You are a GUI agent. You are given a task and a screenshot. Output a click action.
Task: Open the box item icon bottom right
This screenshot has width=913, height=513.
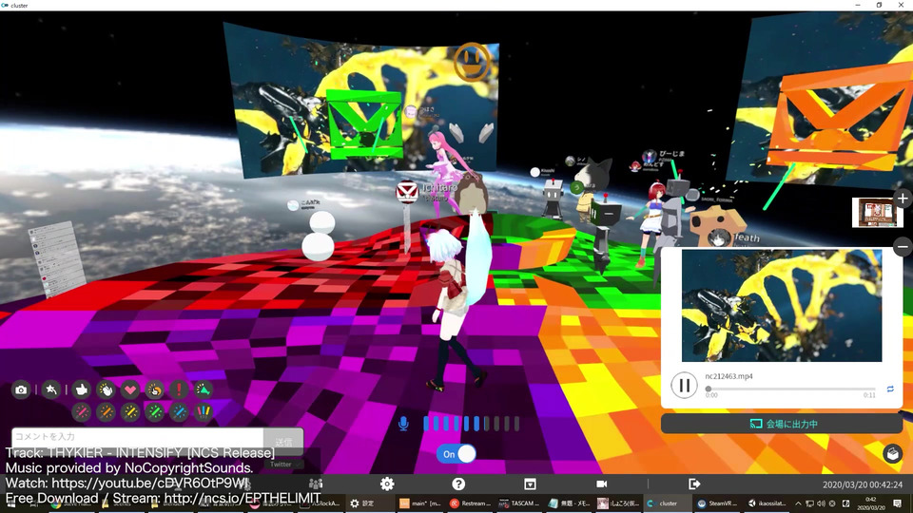[x=893, y=454]
